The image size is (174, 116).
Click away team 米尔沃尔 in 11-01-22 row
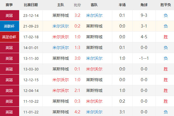pos(94,112)
